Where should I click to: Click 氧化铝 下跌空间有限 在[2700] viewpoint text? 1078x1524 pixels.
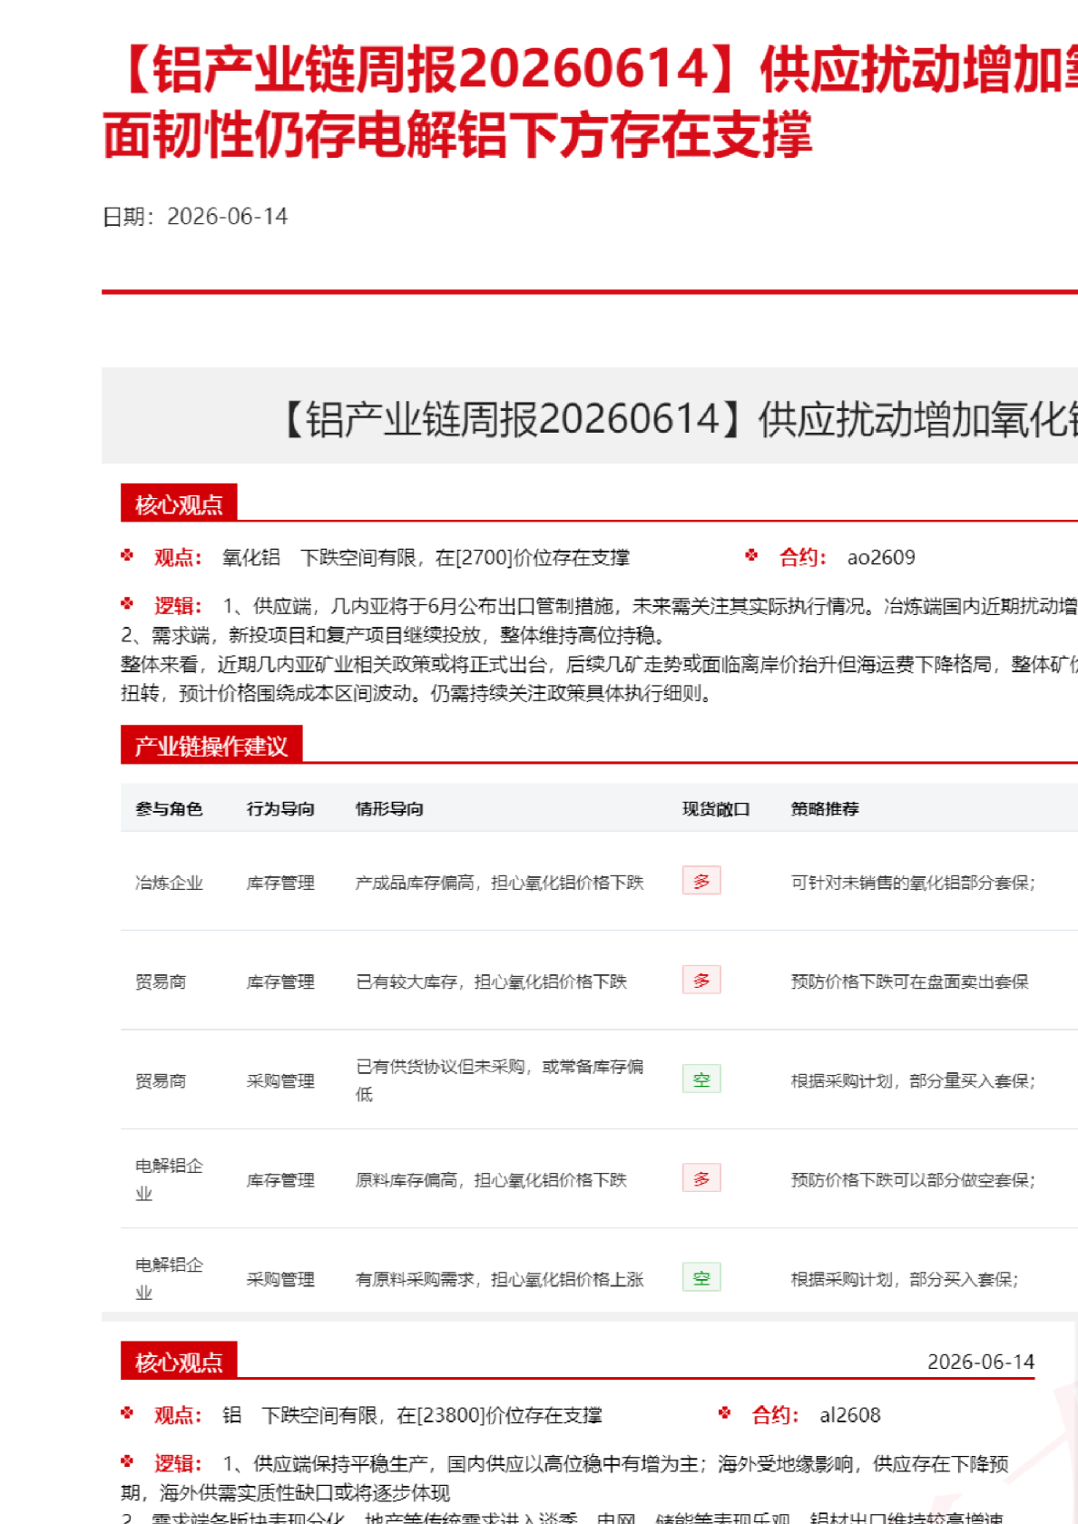(x=426, y=557)
